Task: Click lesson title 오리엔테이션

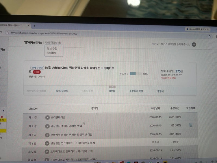Action: tap(58, 117)
